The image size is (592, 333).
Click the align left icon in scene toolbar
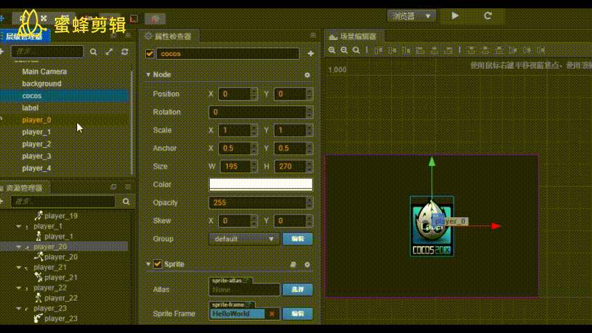click(420, 50)
